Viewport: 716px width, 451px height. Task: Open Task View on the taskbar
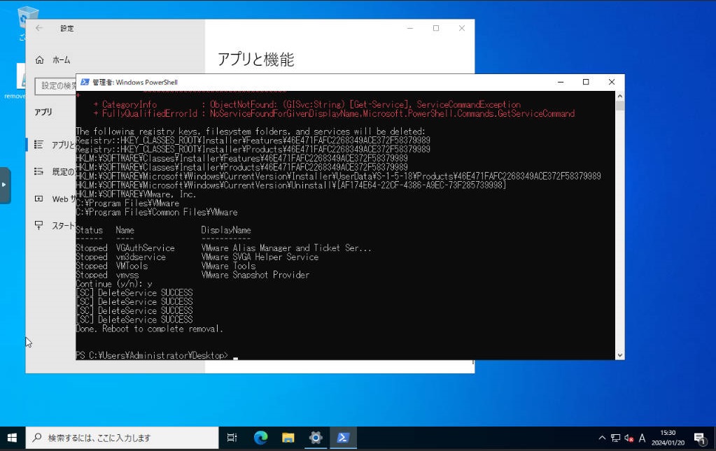tap(232, 437)
